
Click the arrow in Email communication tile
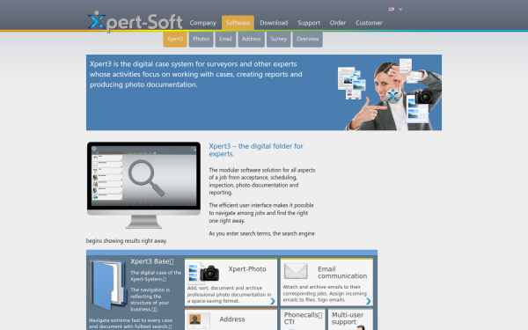click(x=369, y=301)
